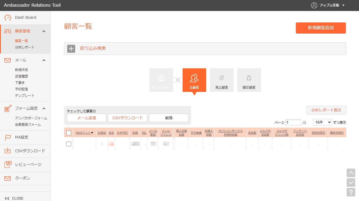Screen dimensions: 359x201
Task: Click the レビューページ speech bubble icon
Action: click(x=8, y=164)
